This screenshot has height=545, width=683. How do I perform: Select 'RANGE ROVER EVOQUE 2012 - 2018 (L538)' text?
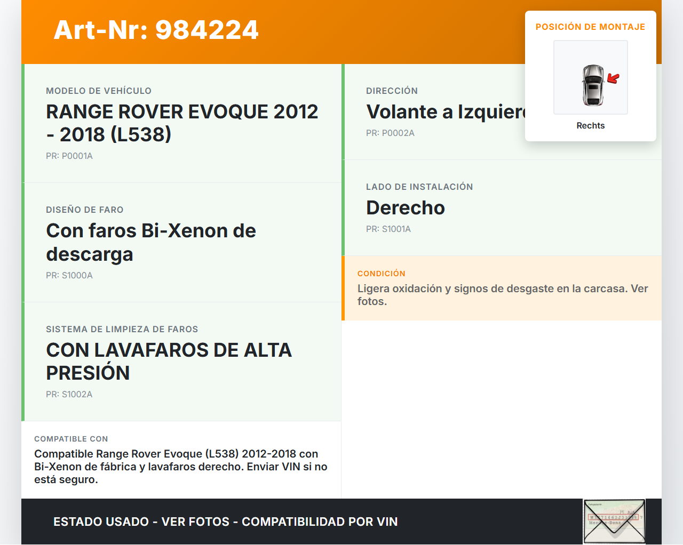(182, 123)
